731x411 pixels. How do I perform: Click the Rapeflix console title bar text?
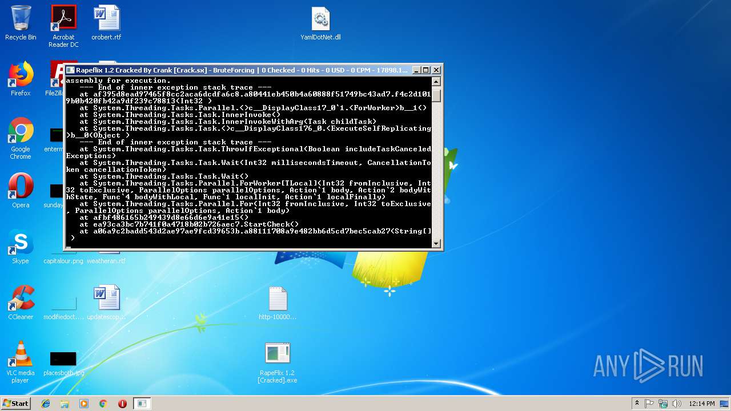coord(242,70)
